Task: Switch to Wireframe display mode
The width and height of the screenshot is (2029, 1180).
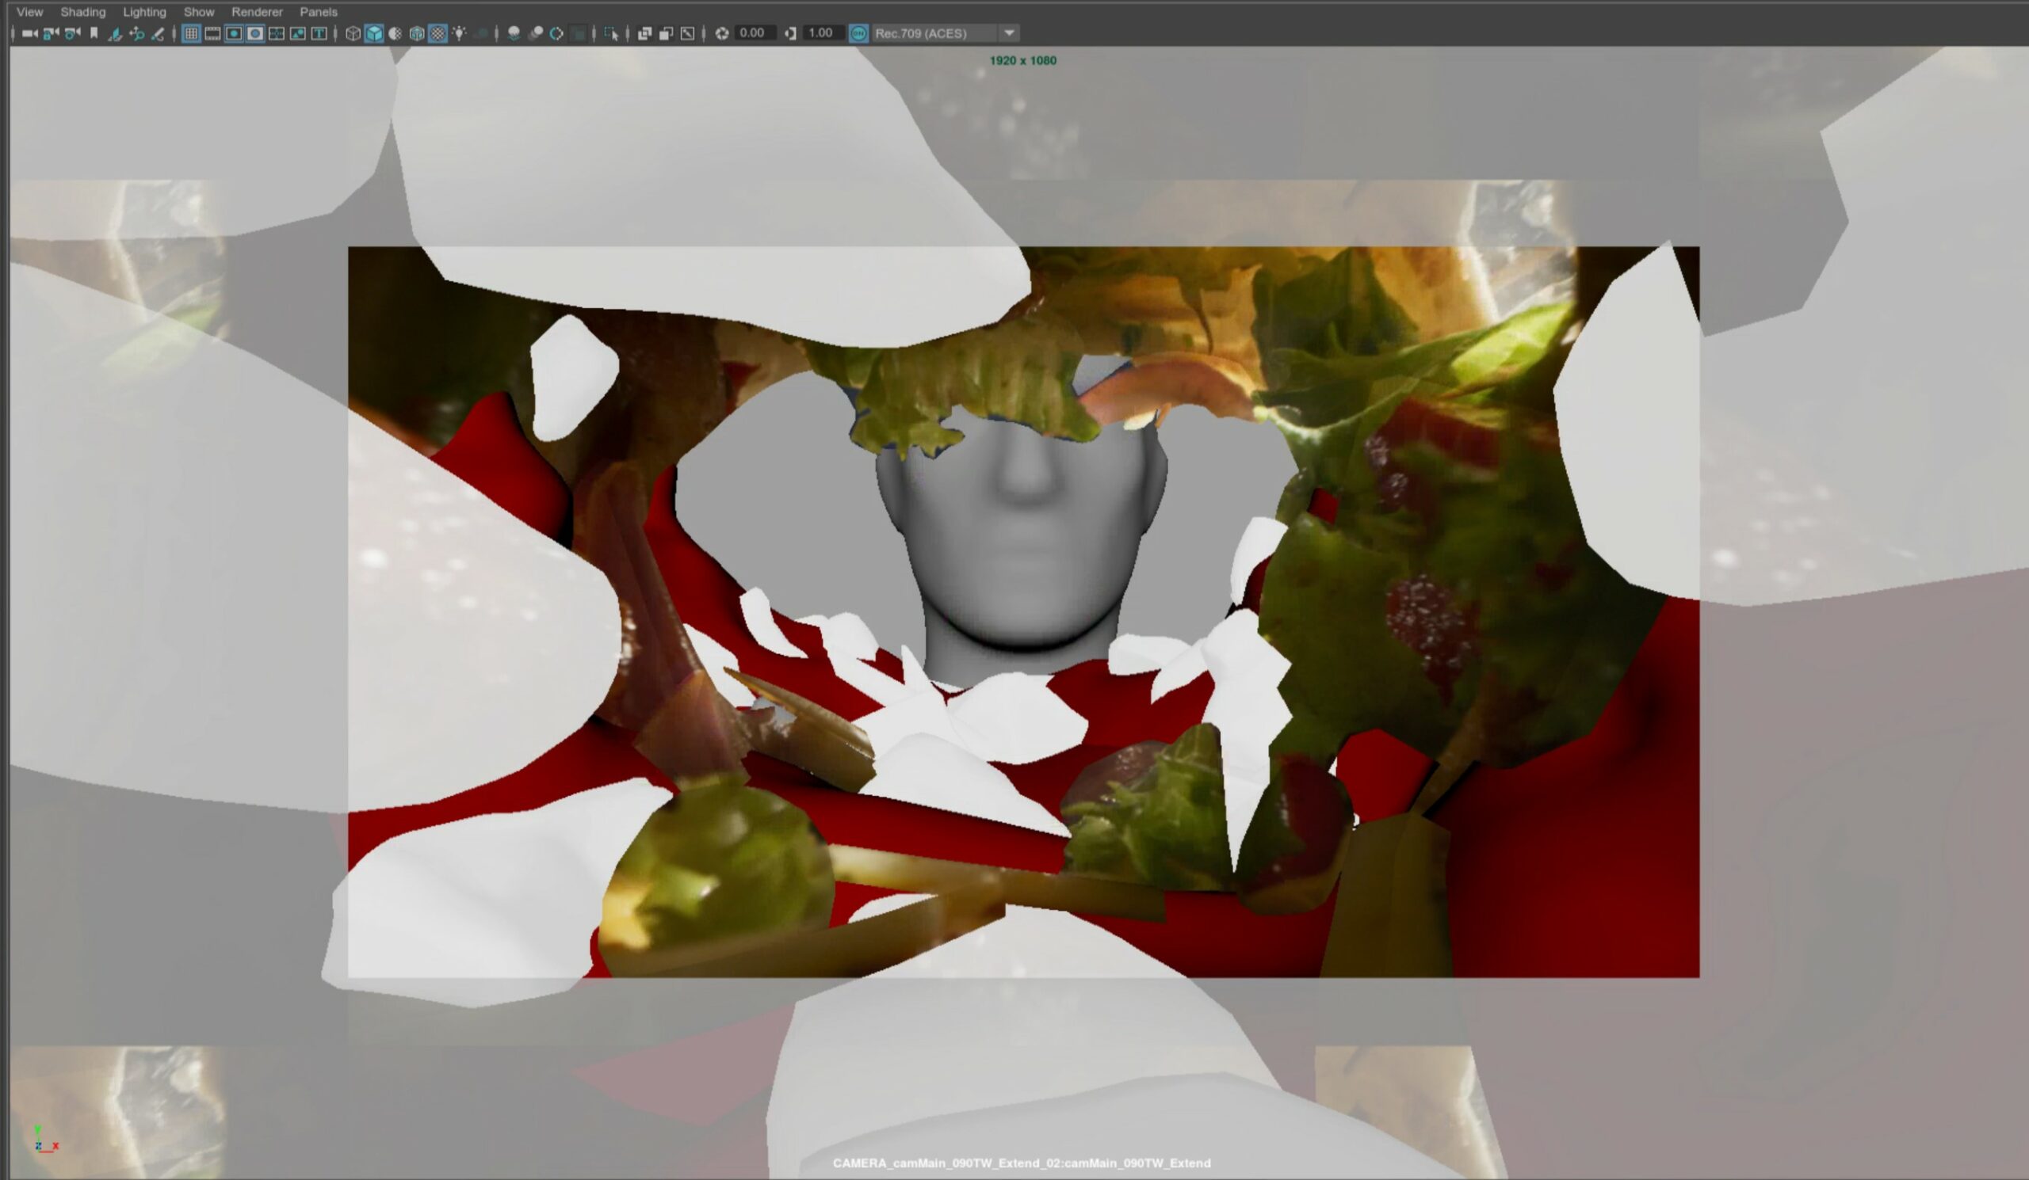Action: [x=353, y=33]
